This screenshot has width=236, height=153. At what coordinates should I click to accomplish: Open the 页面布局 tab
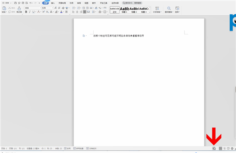62,3
